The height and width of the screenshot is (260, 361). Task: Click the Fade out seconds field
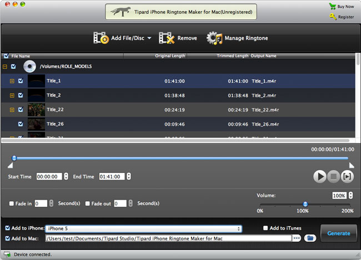[x=120, y=203]
